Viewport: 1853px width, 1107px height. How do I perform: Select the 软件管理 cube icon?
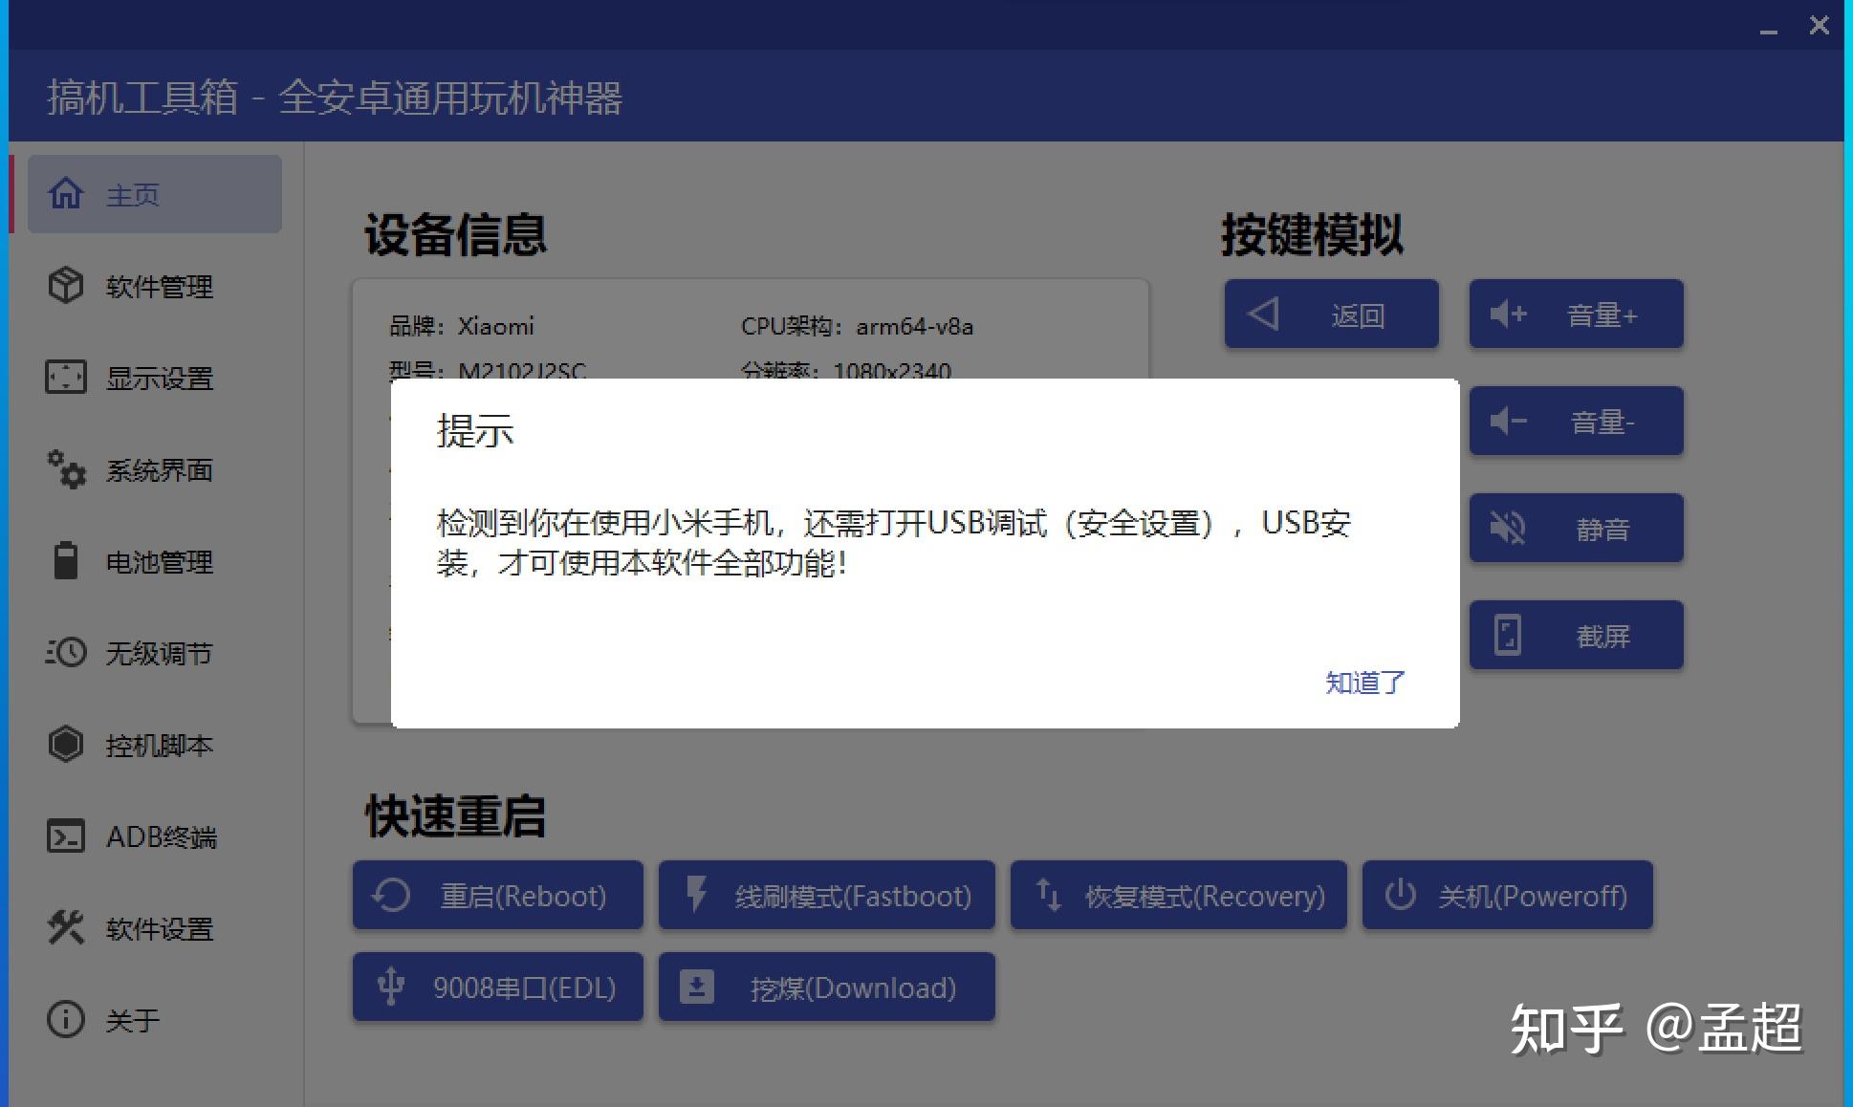(x=66, y=285)
